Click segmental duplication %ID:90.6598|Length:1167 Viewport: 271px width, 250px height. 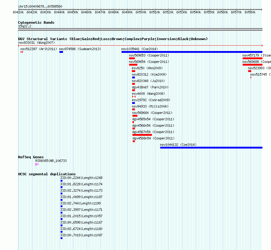(x=81, y=222)
